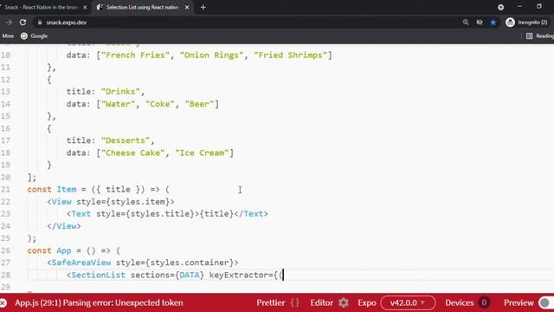Viewport: 554px width, 312px height.
Task: Click the SectionList tag on line 28
Action: (x=98, y=275)
